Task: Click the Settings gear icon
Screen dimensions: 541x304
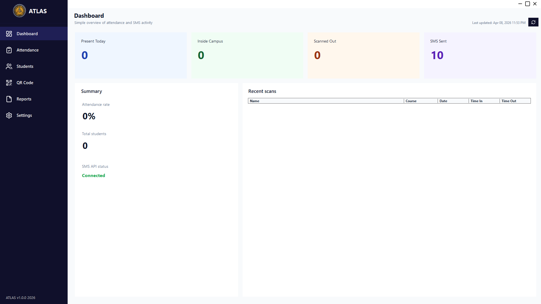Action: 9,115
